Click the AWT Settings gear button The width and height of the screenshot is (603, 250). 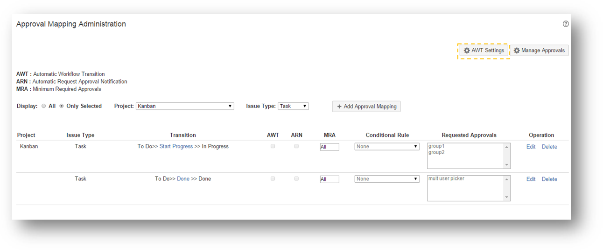[484, 50]
